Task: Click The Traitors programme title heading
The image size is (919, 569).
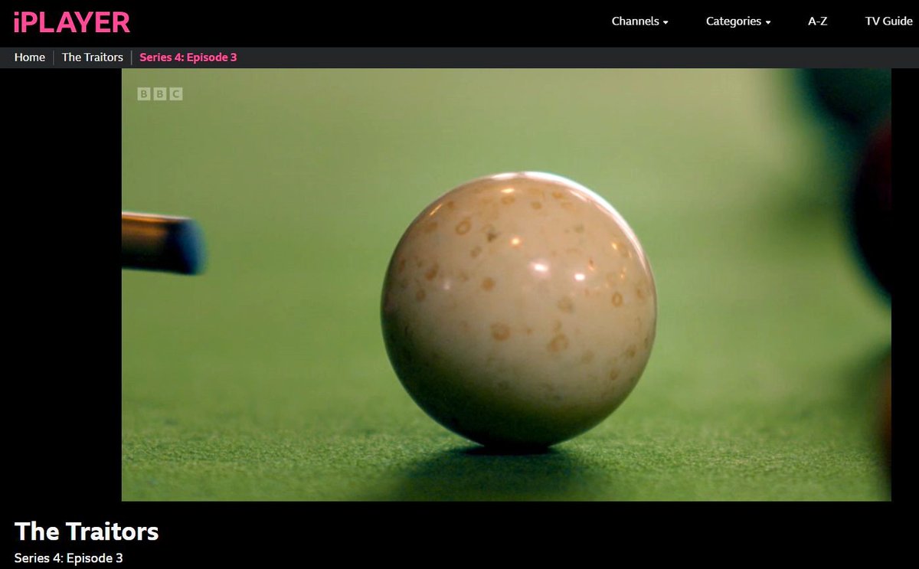Action: click(x=87, y=531)
